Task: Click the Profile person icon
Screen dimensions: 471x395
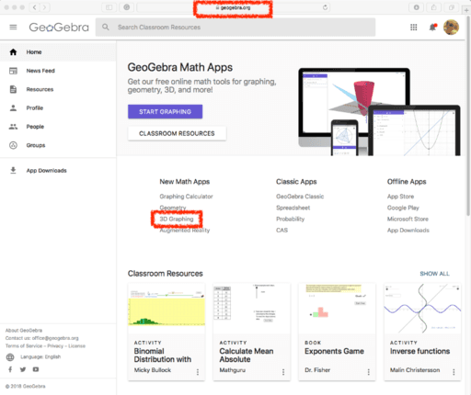Action: pyautogui.click(x=13, y=108)
